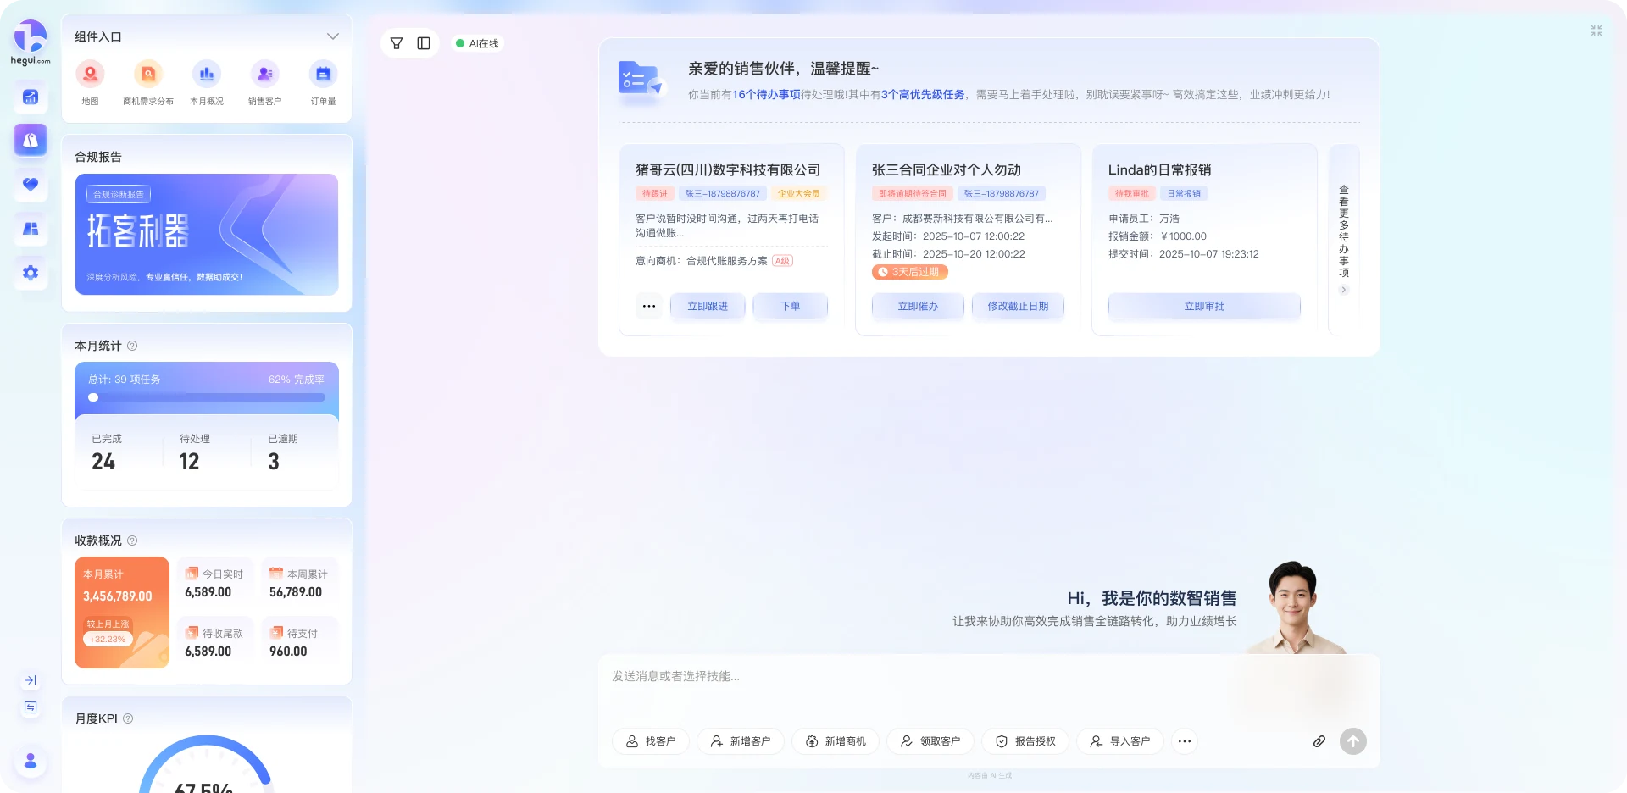
Task: Select the 新增商机 skill chip
Action: pyautogui.click(x=836, y=741)
